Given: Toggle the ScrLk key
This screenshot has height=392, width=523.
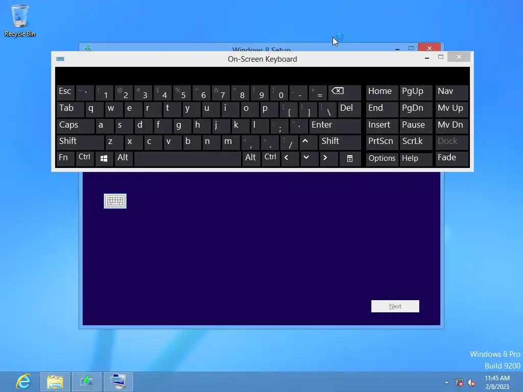Looking at the screenshot, I should [x=416, y=142].
